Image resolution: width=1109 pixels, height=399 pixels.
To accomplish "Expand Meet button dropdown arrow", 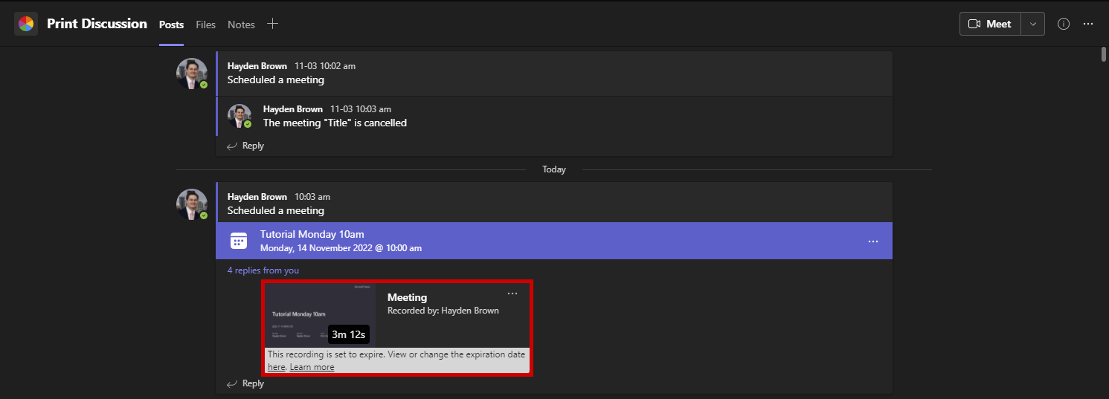I will coord(1032,24).
